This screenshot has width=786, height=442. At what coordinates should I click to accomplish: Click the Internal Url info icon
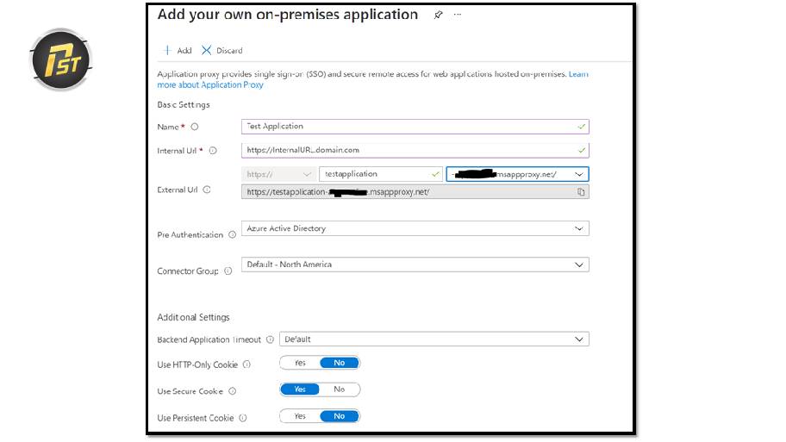(213, 150)
